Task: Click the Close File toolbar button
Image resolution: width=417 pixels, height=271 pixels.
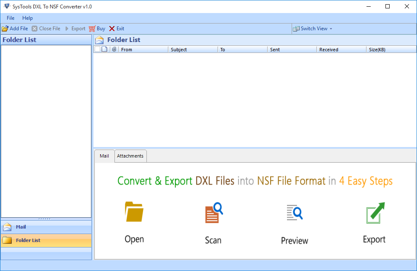Action: 46,29
